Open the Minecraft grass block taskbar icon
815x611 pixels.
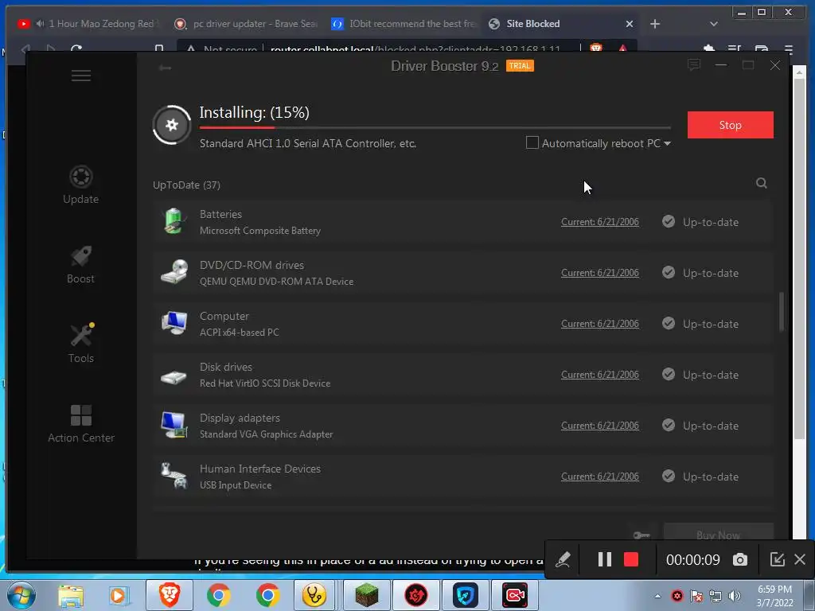click(x=366, y=595)
